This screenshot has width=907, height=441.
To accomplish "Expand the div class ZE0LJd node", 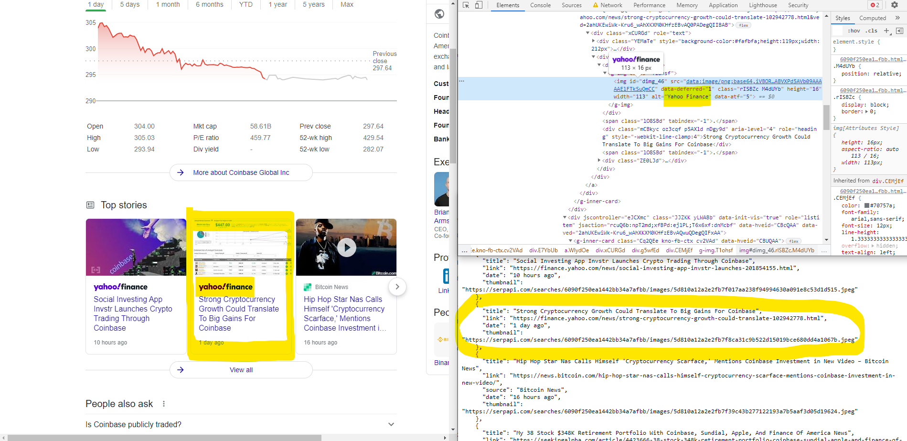I will point(599,161).
